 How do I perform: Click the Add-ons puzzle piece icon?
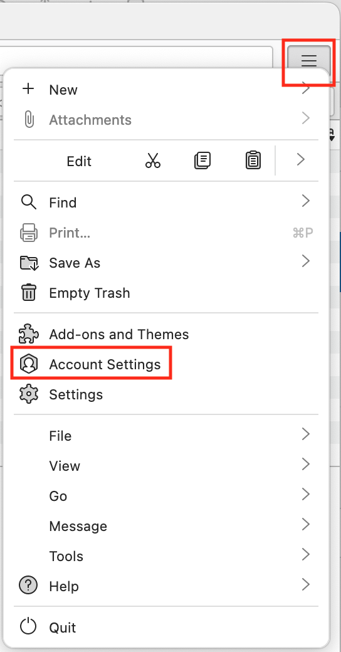tap(29, 334)
